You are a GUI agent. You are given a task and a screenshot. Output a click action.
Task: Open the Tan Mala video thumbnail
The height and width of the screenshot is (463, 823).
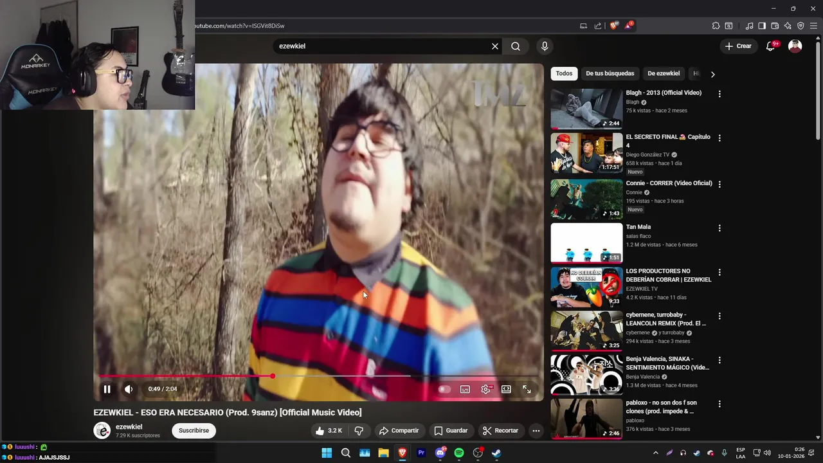pos(586,242)
